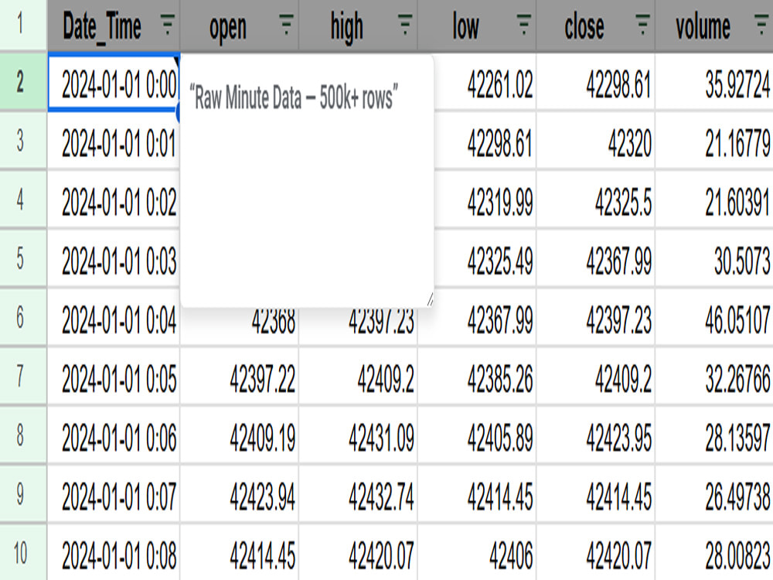Screen dimensions: 773x580
Task: Select low cell 42261.02
Action: tap(485, 82)
